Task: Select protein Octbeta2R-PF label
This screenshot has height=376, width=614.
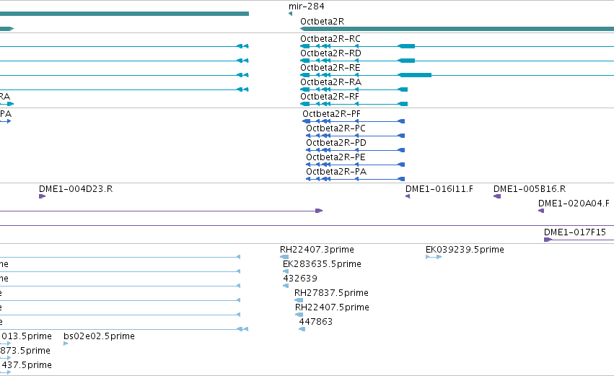Action: click(331, 114)
